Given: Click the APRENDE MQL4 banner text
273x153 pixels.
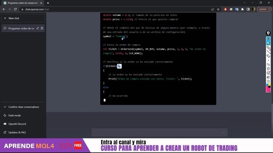Looking at the screenshot, I should click(29, 146).
